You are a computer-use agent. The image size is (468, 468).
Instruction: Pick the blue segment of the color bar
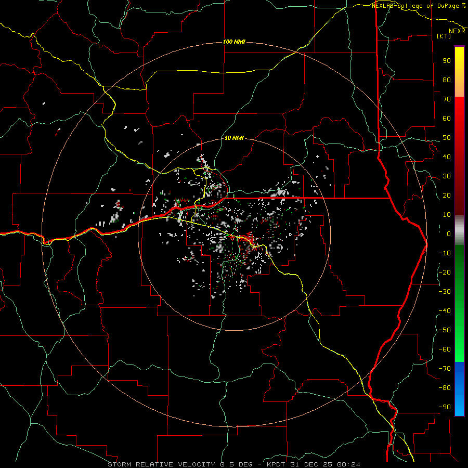pyautogui.click(x=459, y=388)
